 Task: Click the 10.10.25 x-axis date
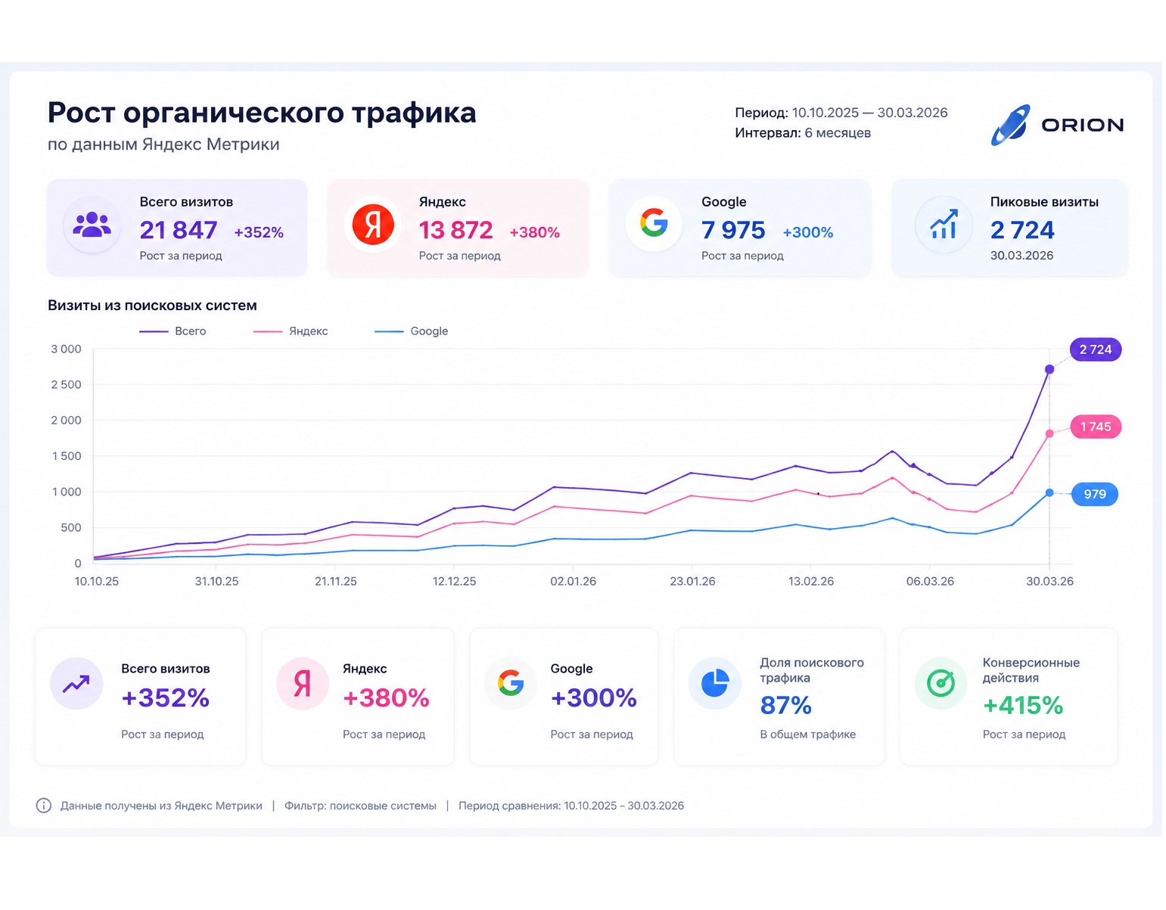point(97,582)
